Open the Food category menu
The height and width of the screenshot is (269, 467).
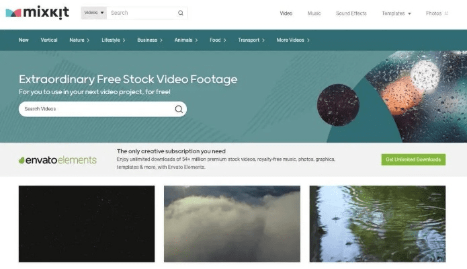(218, 40)
